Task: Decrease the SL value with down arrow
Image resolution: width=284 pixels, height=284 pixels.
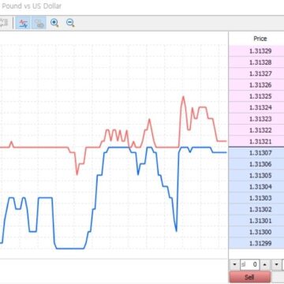Action: (234, 265)
